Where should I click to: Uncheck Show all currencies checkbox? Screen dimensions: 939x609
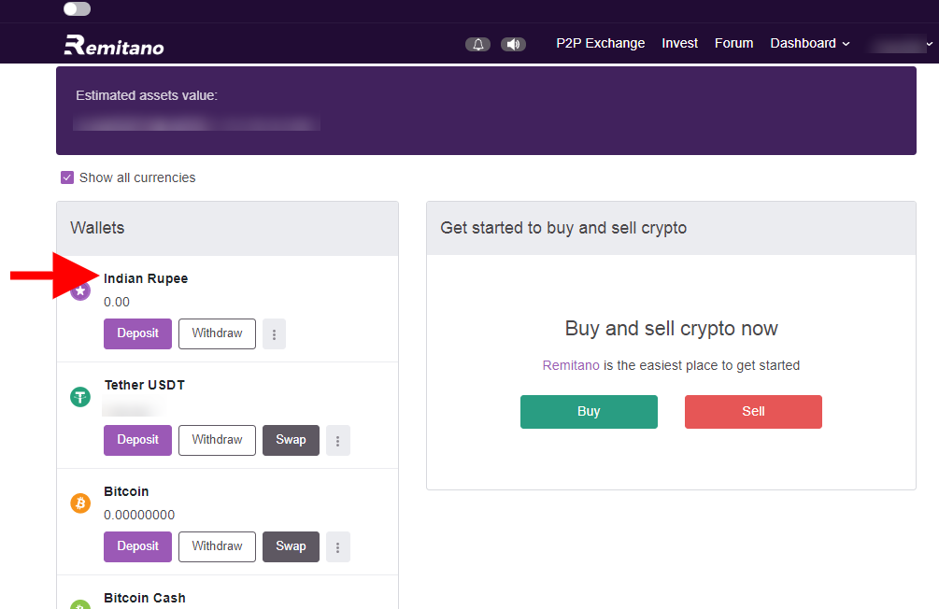coord(67,177)
